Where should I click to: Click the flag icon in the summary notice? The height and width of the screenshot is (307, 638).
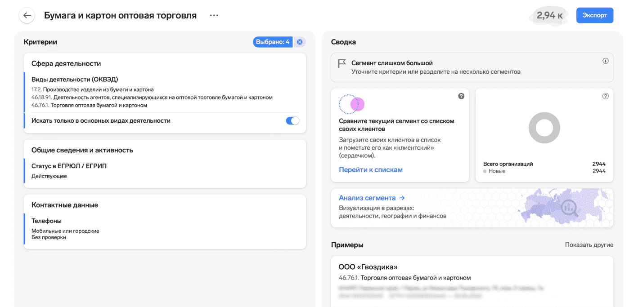tap(342, 63)
